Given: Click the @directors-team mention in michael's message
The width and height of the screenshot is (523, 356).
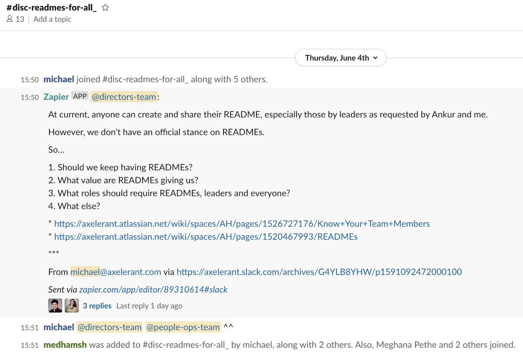Looking at the screenshot, I should point(110,327).
